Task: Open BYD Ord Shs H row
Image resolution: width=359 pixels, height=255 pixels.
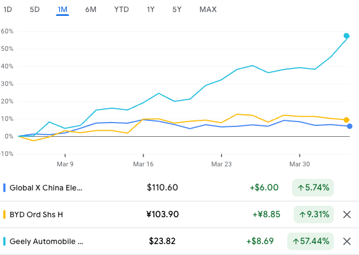Action: click(180, 215)
